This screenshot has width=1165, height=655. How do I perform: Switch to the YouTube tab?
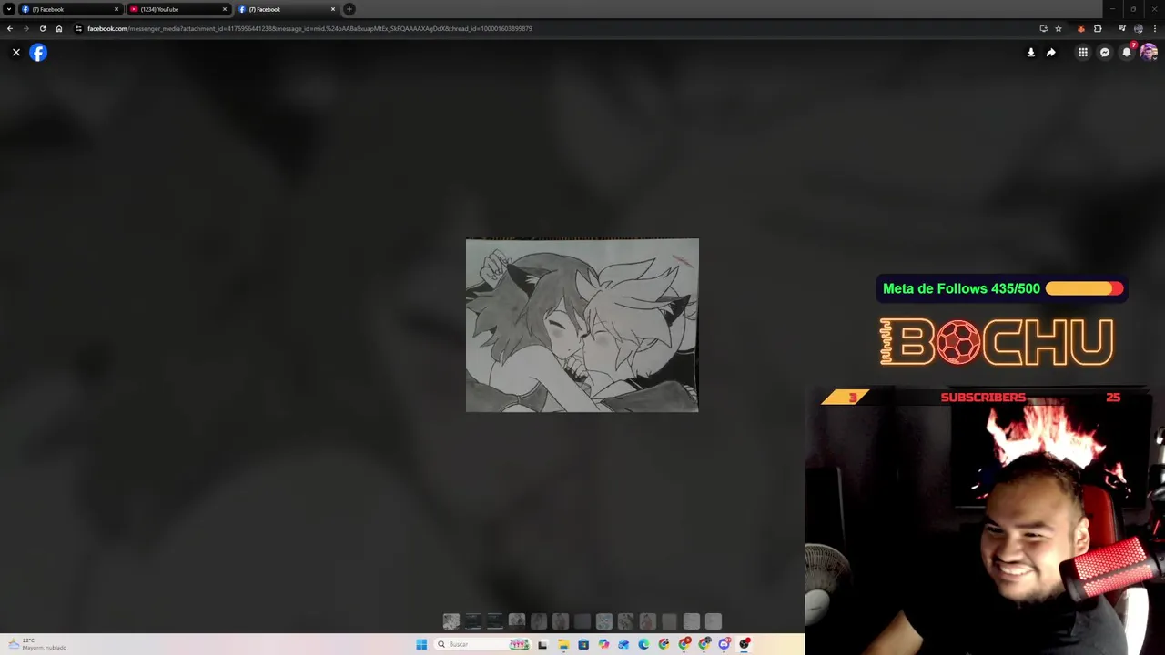[x=178, y=9]
